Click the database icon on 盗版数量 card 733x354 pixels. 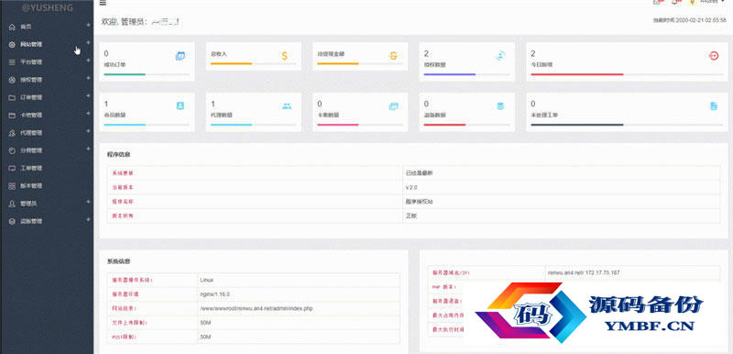pos(500,106)
